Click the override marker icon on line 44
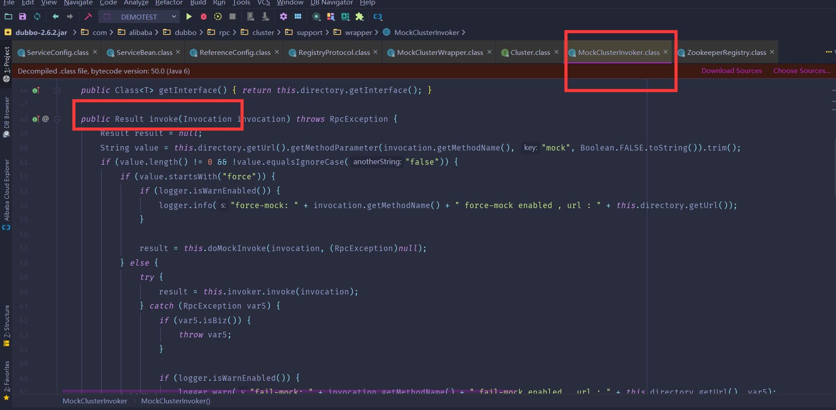Screen dimensions: 836x410 (36, 90)
